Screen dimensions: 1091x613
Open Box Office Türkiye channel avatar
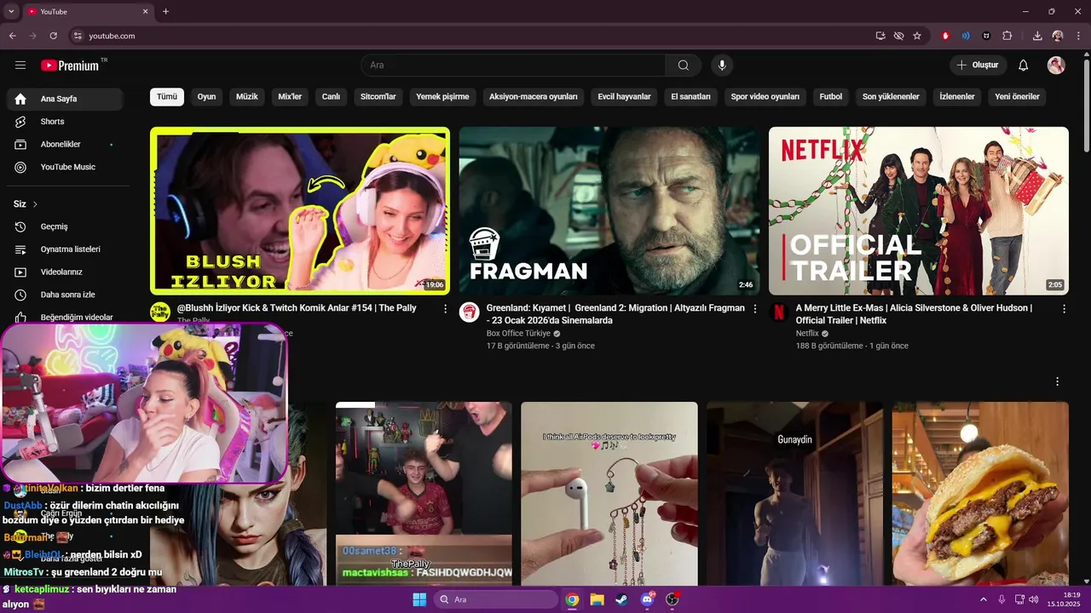(x=469, y=312)
